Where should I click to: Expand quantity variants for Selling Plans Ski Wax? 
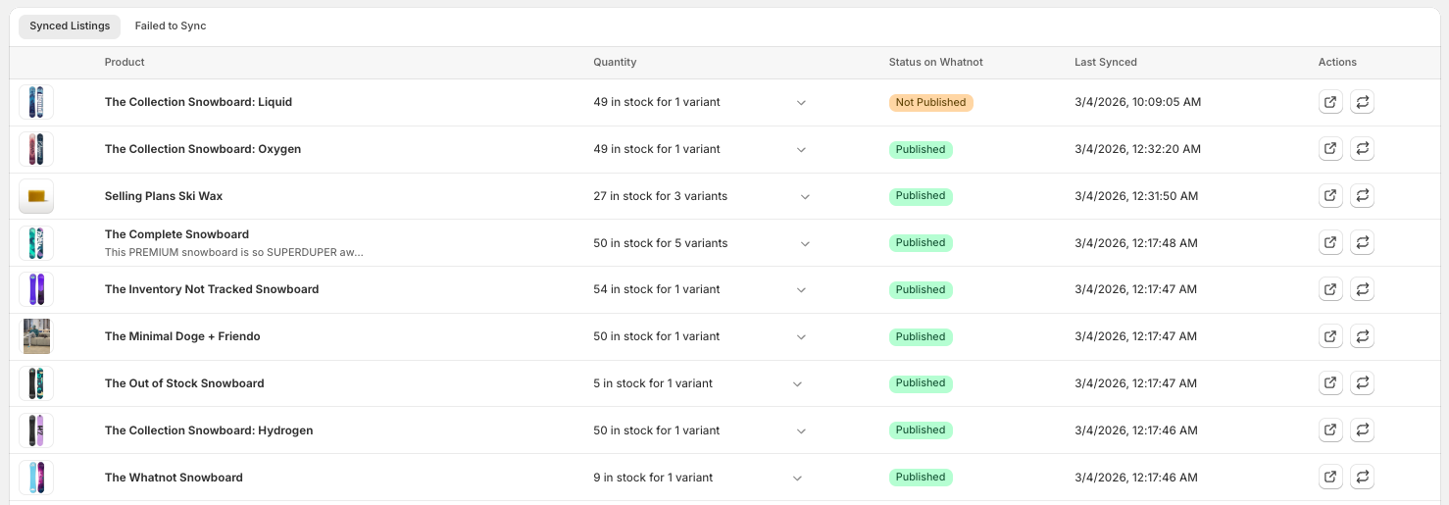pyautogui.click(x=805, y=197)
